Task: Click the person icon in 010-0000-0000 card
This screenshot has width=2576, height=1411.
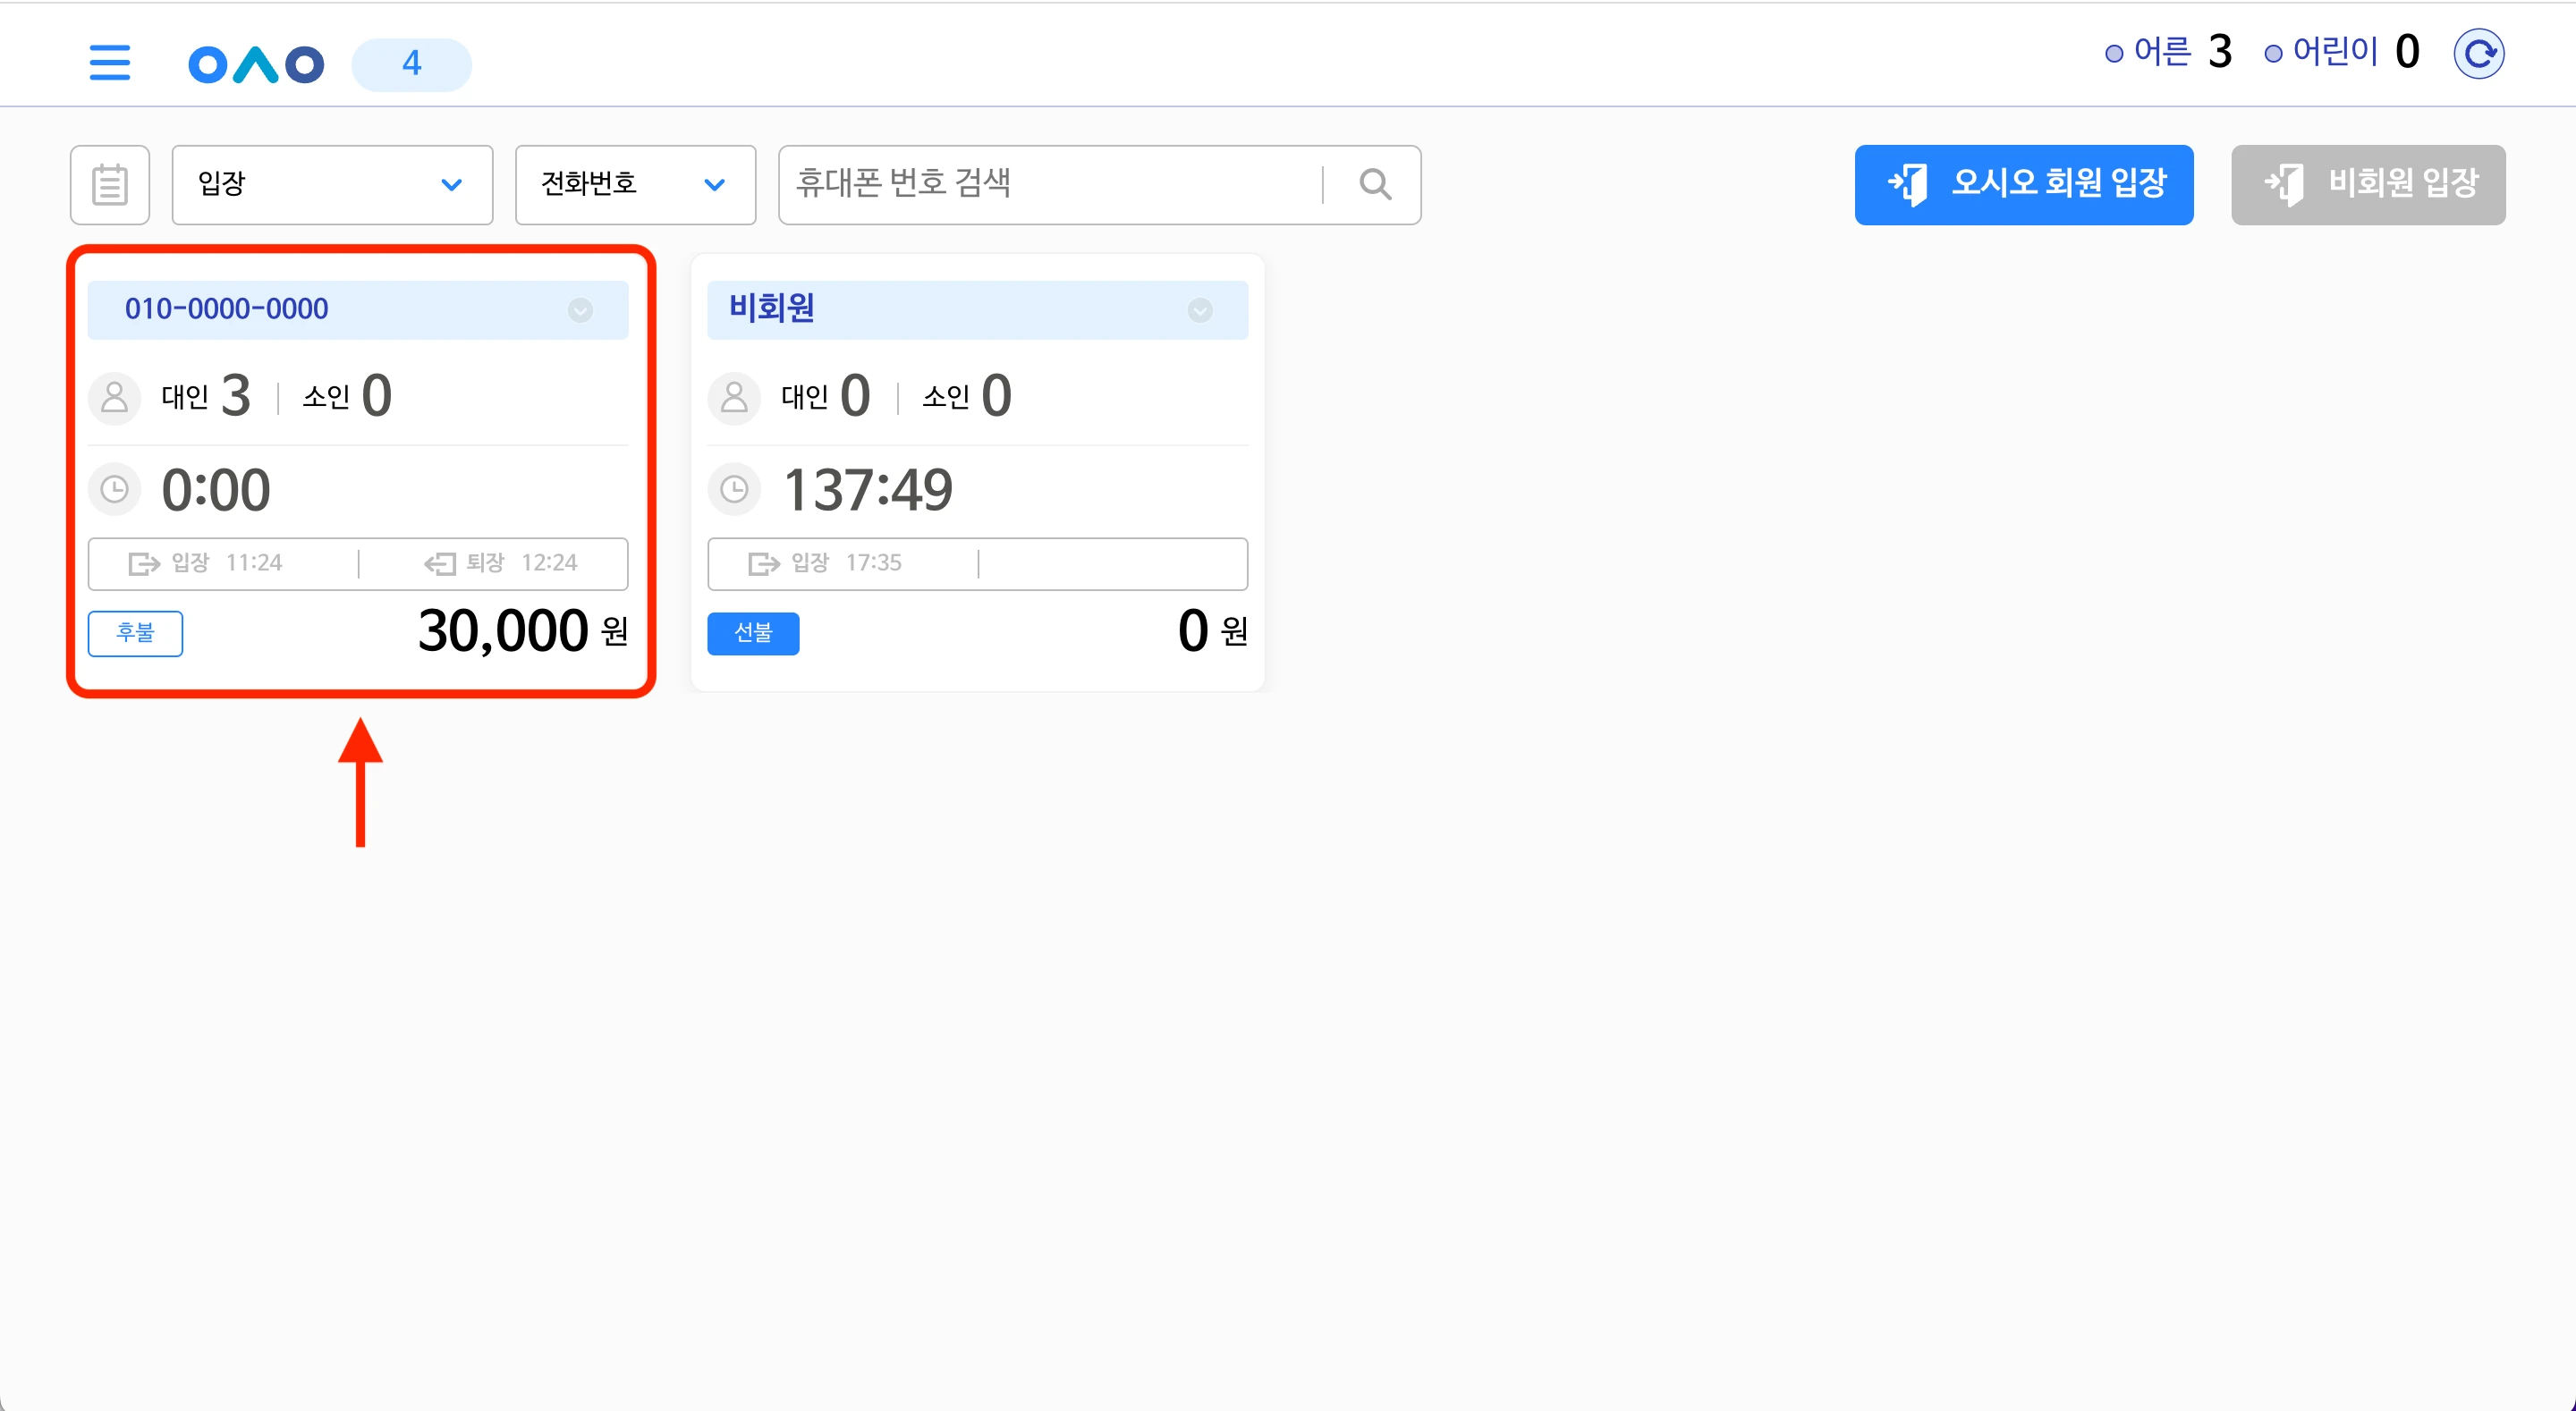Action: point(114,397)
